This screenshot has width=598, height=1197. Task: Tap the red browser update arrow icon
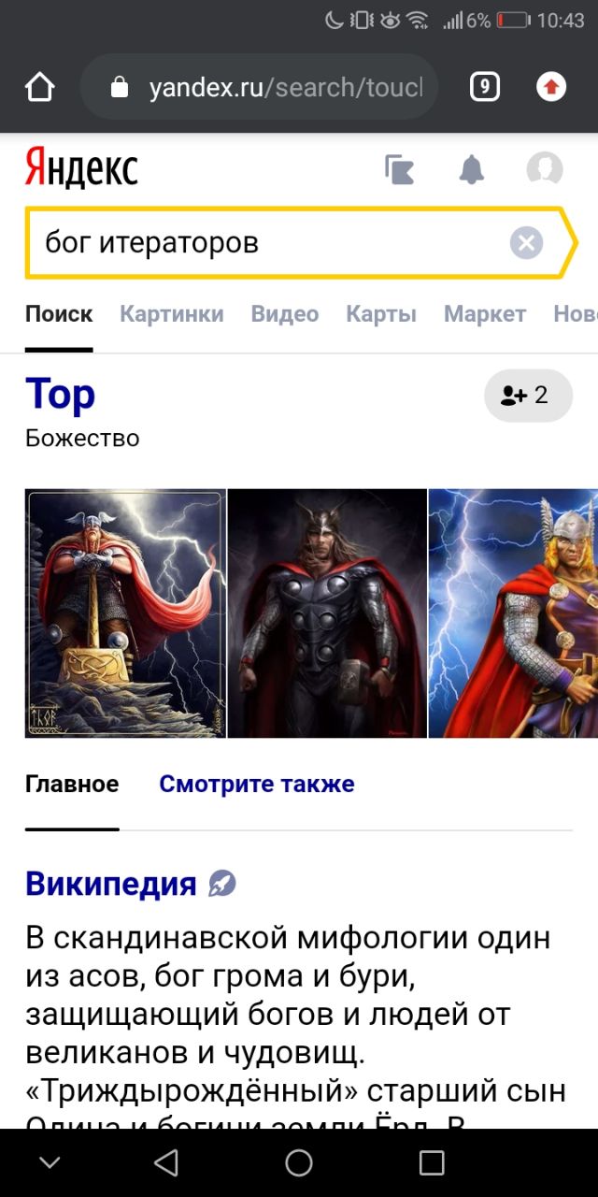pyautogui.click(x=551, y=87)
